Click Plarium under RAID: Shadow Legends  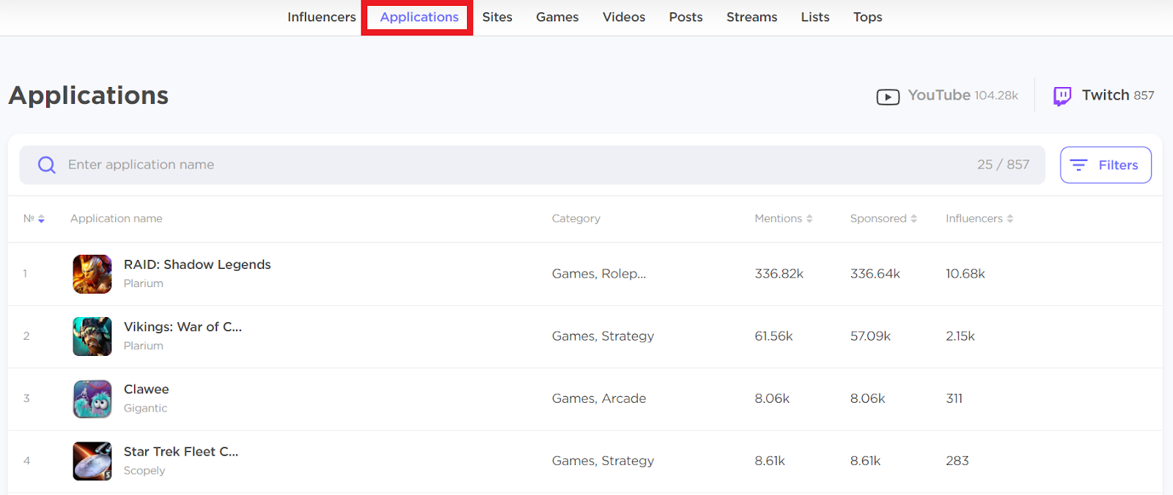point(143,283)
